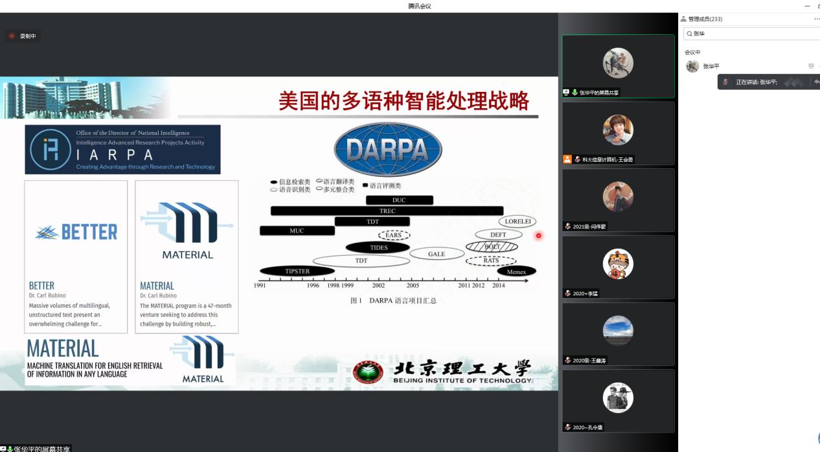The width and height of the screenshot is (820, 452).
Task: Click the orange host badge on 王会勇's tile
Action: point(567,159)
